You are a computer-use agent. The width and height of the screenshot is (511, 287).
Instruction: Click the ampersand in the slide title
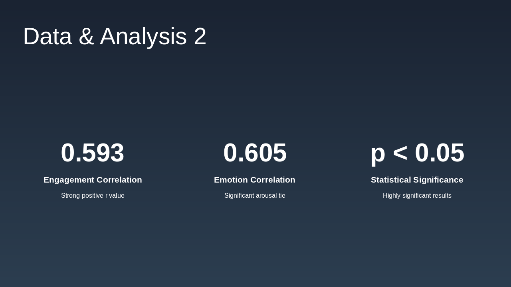86,36
